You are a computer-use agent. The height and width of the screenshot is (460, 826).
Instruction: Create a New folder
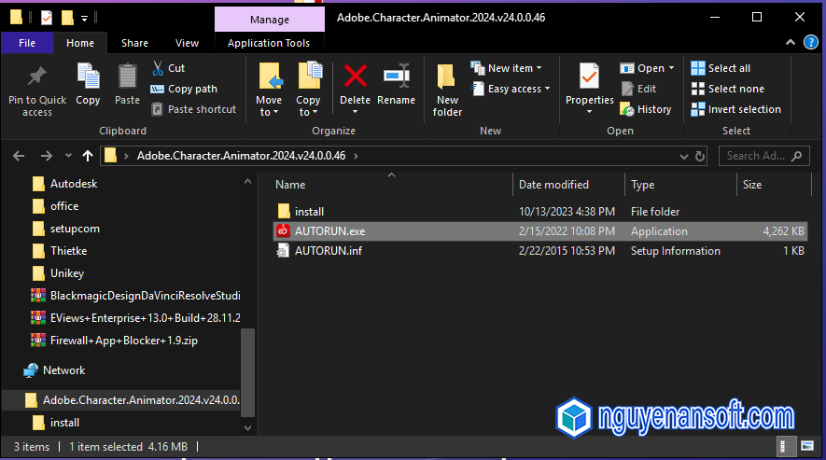(447, 90)
